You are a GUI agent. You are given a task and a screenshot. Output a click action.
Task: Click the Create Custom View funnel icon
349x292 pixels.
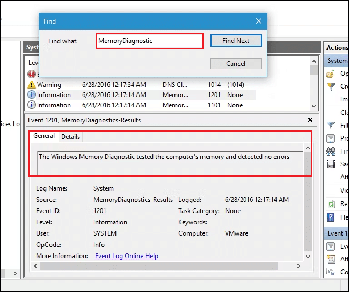[331, 86]
